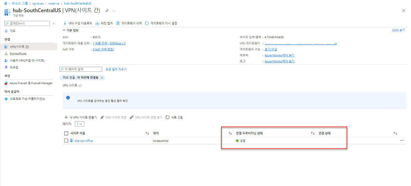Open the VPN 게이트웨이 name link
Image resolution: width=411 pixels, height=186 pixels.
pos(301,43)
